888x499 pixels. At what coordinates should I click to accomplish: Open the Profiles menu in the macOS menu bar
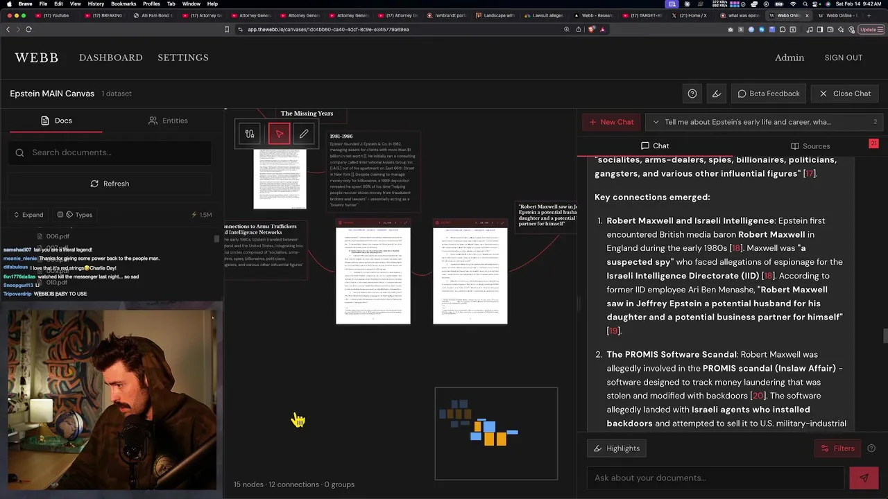coord(151,4)
